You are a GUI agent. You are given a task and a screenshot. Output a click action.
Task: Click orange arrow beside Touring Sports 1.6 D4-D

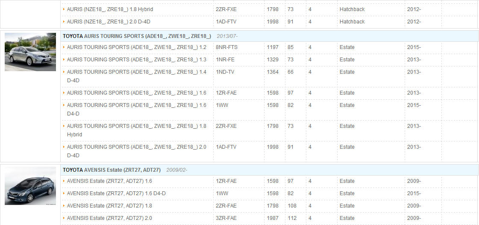tap(64, 105)
